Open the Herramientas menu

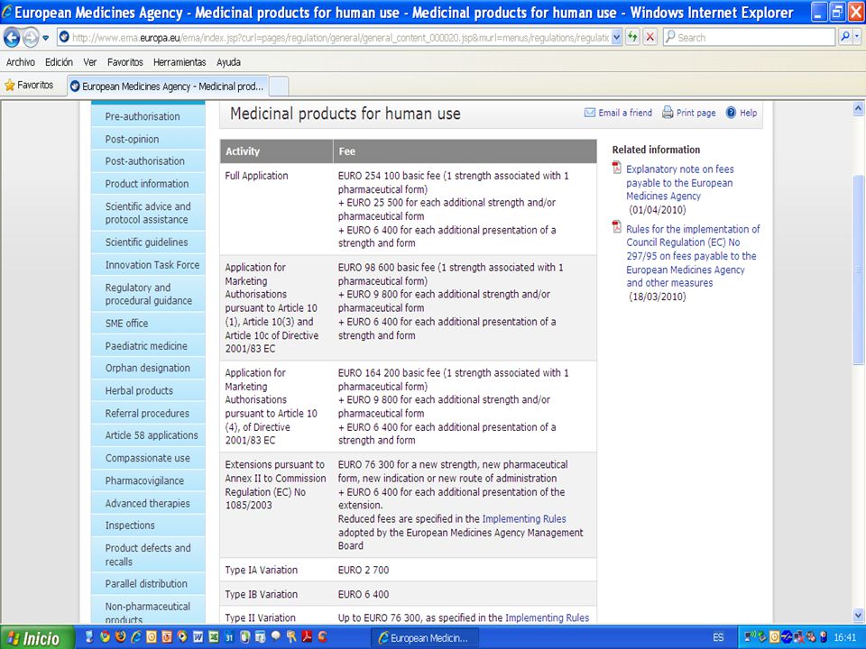pyautogui.click(x=180, y=62)
